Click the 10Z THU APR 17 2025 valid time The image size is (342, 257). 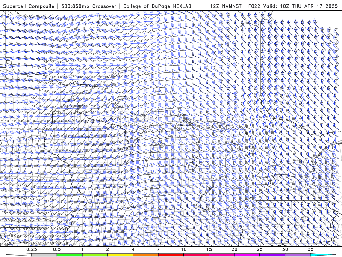[x=309, y=6]
